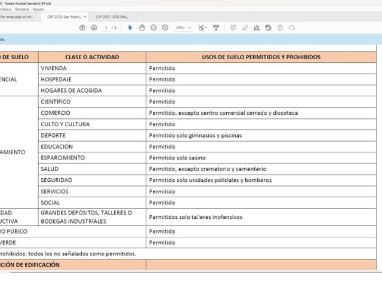This screenshot has height=287, width=382.
Task: Zoom out with minus icon
Action: 153,28
